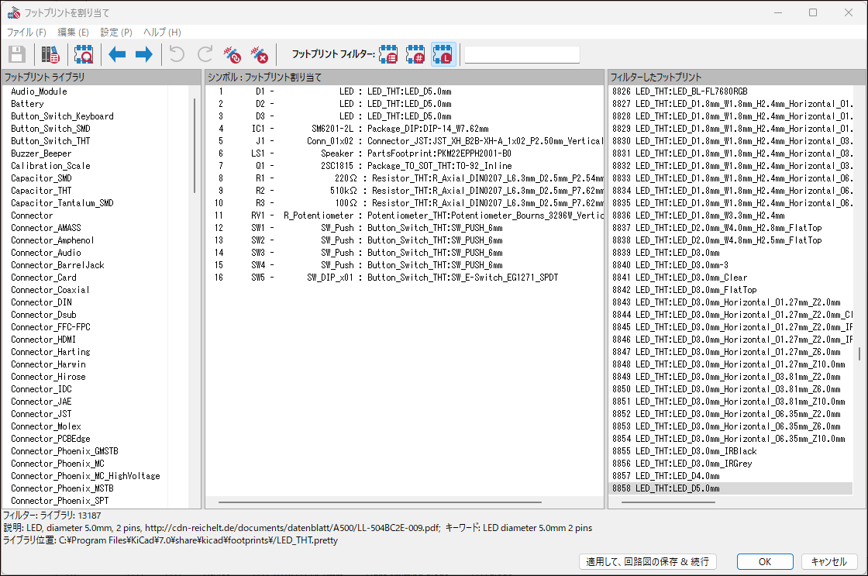Delete all footprint associations icon

(x=259, y=54)
